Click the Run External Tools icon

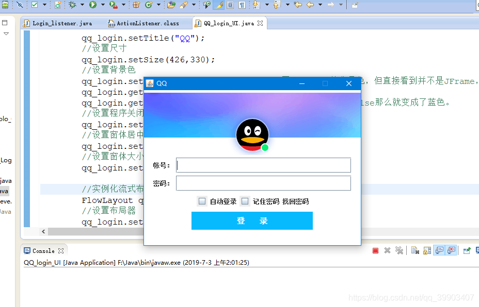coord(114,5)
